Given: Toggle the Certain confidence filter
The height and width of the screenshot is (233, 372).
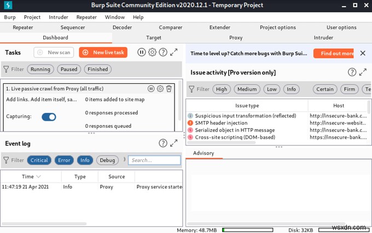Looking at the screenshot, I should 325,89.
